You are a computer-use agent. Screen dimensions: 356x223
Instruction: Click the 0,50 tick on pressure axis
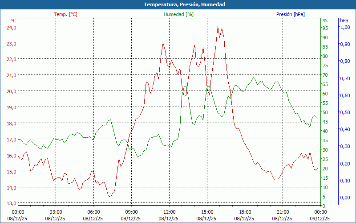[345, 112]
